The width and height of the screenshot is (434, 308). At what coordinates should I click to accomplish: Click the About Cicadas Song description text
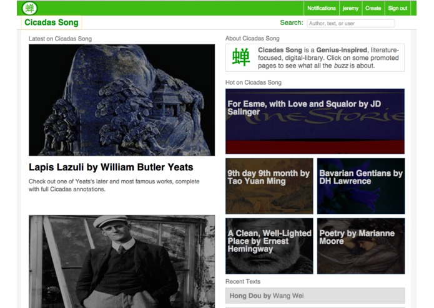328,58
